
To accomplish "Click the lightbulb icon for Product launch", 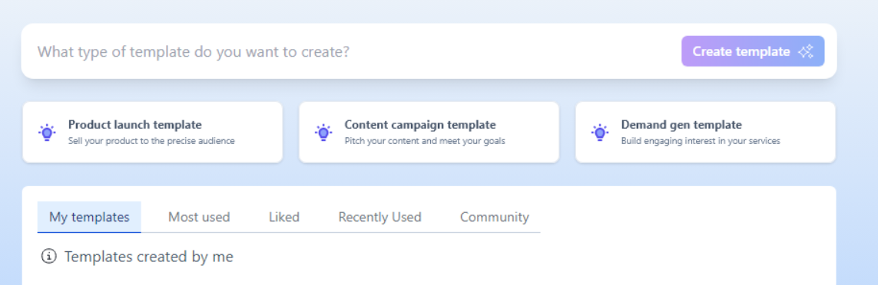I will tap(47, 133).
